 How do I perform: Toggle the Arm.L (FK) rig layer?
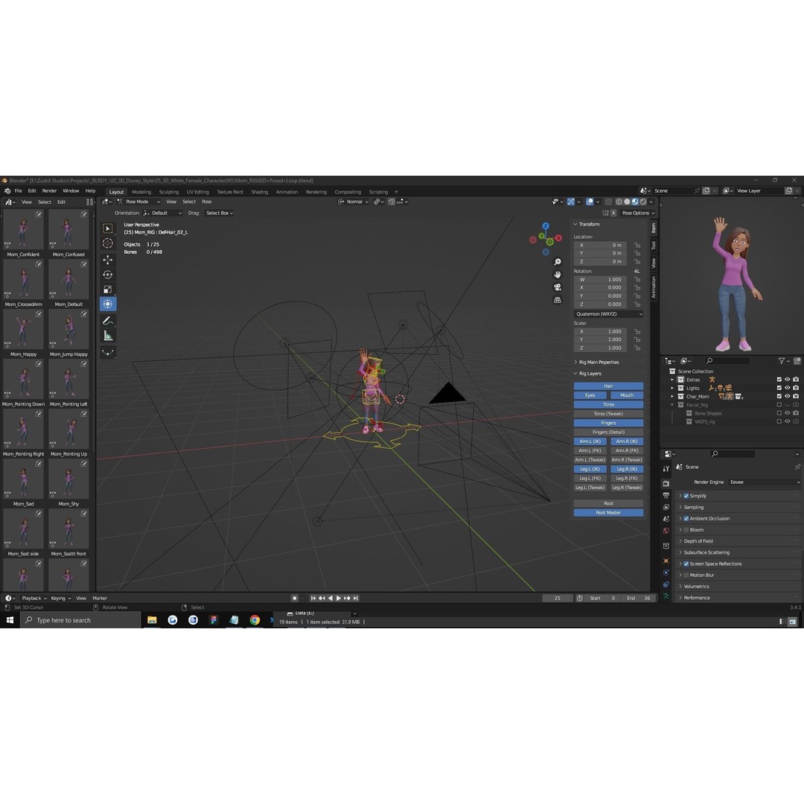(x=590, y=450)
